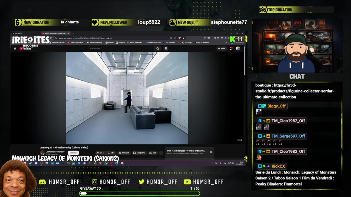Save the video with Enregistrer
Viewport: 351px width, 197px height.
139,153
